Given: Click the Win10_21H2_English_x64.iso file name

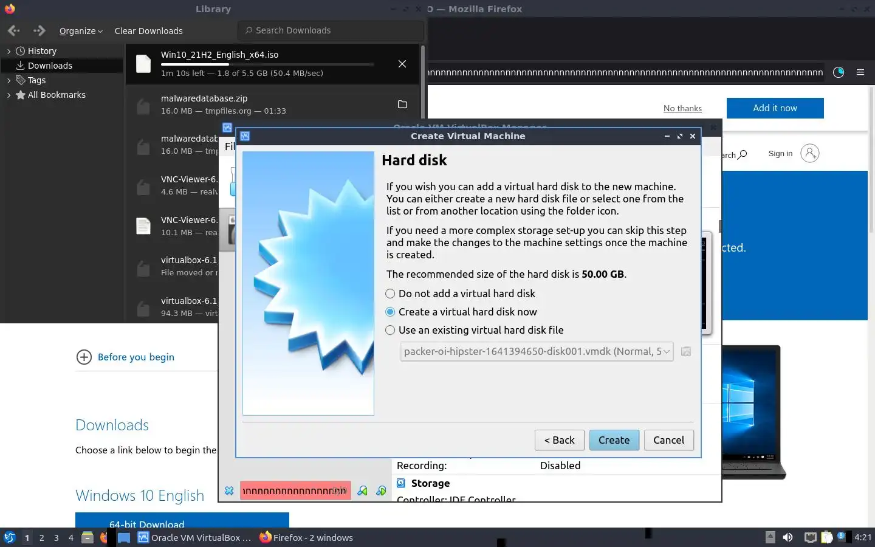Looking at the screenshot, I should (219, 55).
